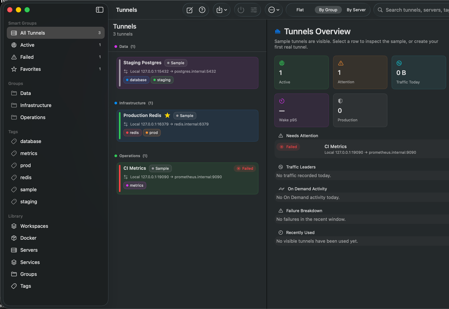Click the Traffic Leaders section icon
Screen dimensions: 449x309
[281, 167]
